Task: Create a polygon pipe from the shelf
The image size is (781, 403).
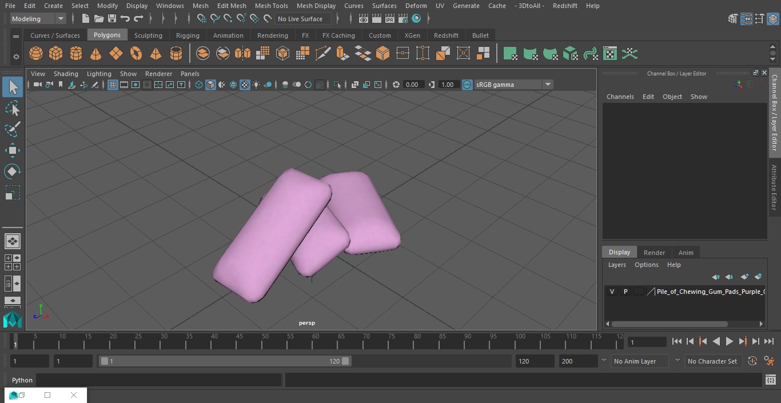Action: (x=176, y=54)
